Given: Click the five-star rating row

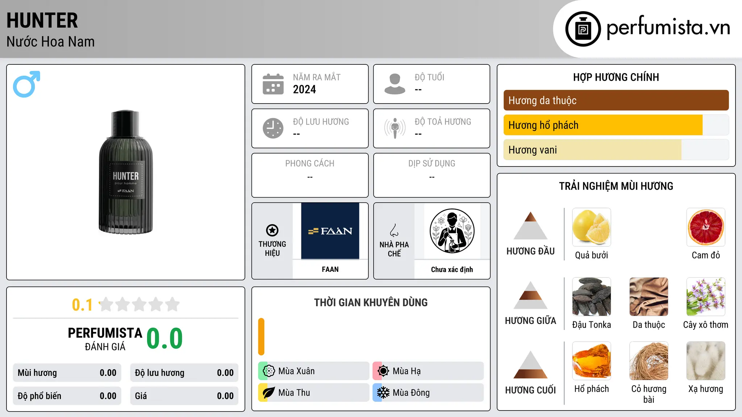Looking at the screenshot, I should pyautogui.click(x=139, y=304).
